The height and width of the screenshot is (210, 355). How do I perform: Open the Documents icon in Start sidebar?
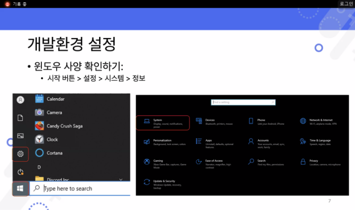(20, 118)
